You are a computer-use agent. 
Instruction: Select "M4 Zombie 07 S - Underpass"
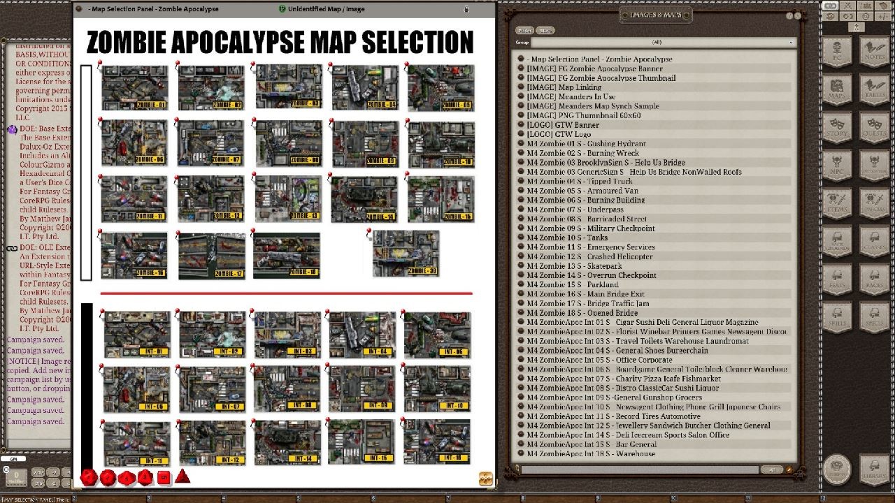(x=575, y=210)
